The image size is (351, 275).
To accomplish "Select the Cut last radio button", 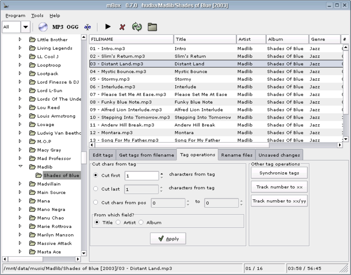I will (96, 189).
